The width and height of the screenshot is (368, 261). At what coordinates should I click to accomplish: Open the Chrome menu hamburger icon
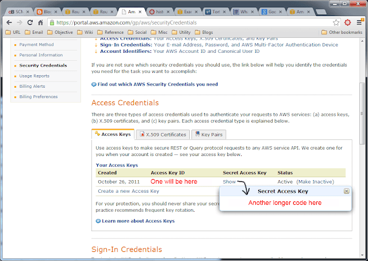(x=359, y=22)
